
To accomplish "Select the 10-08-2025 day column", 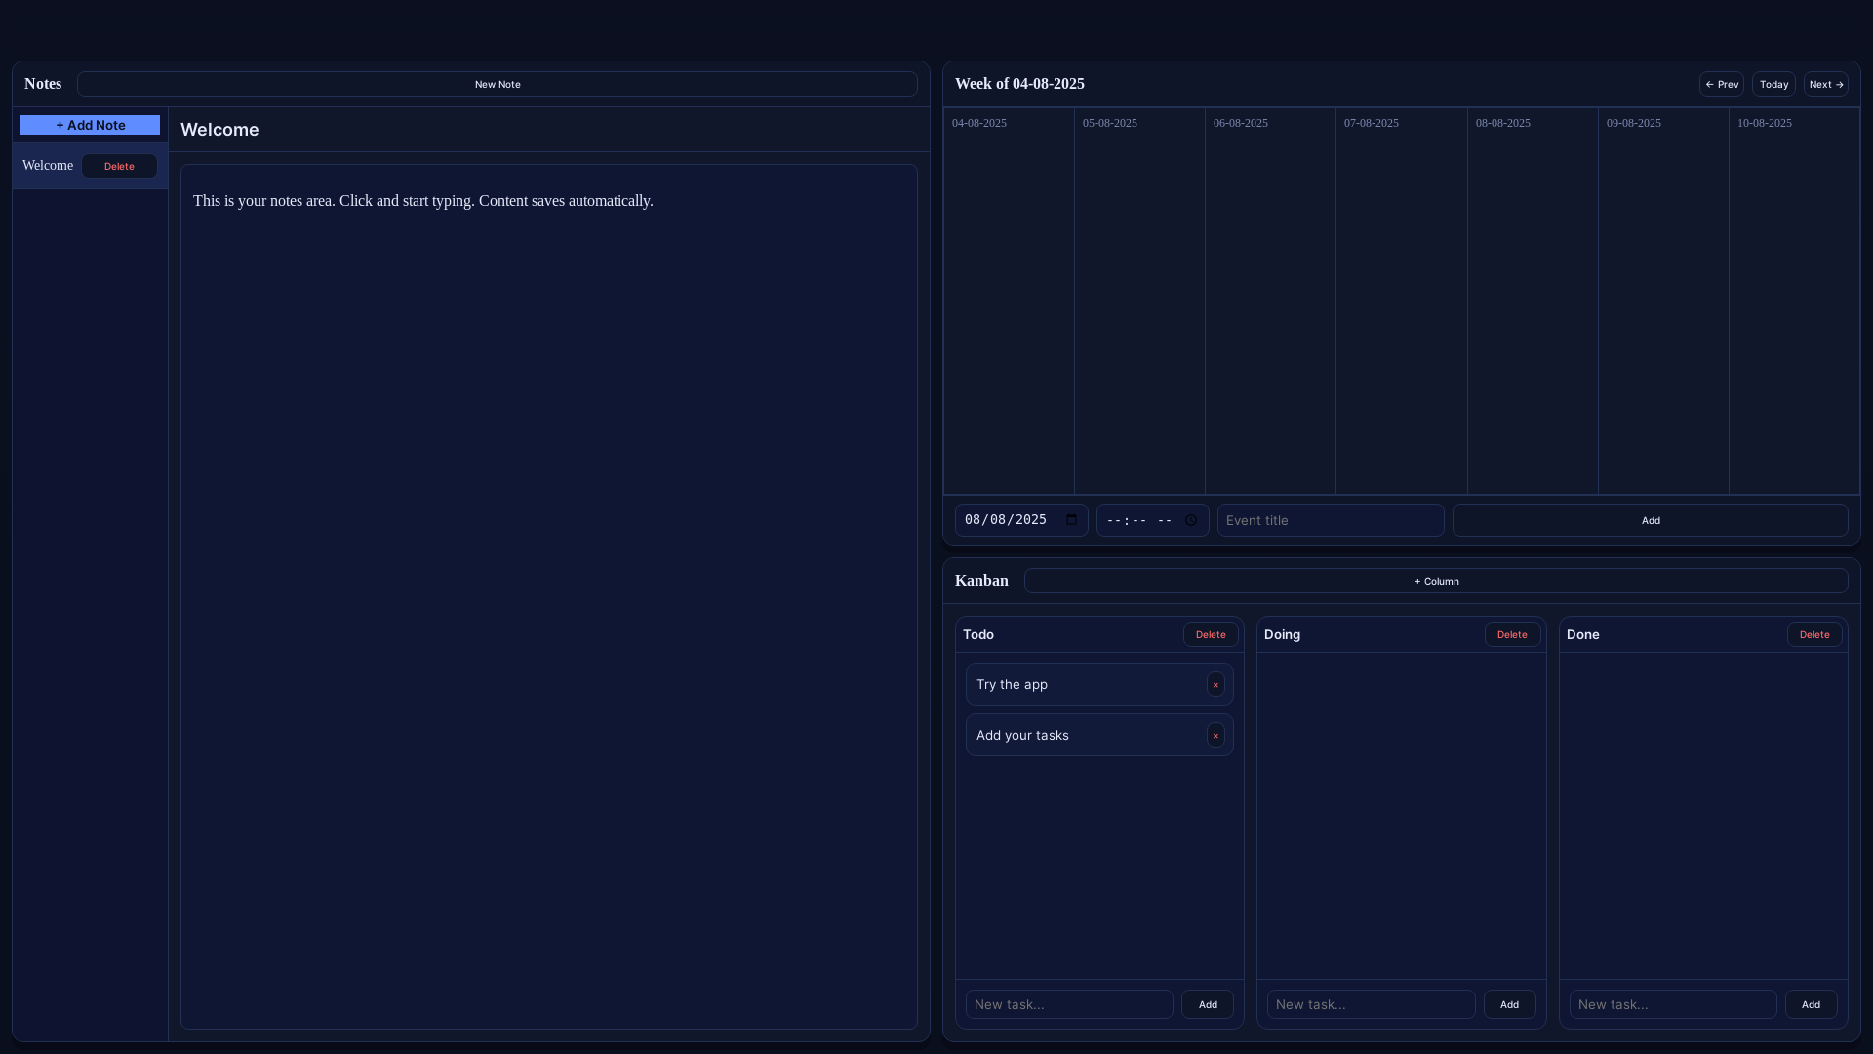I will coord(1794,301).
